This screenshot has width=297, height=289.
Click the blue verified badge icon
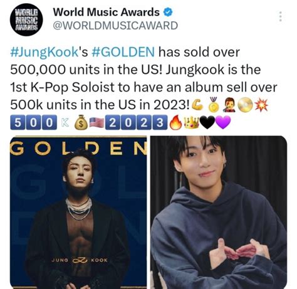click(x=168, y=13)
